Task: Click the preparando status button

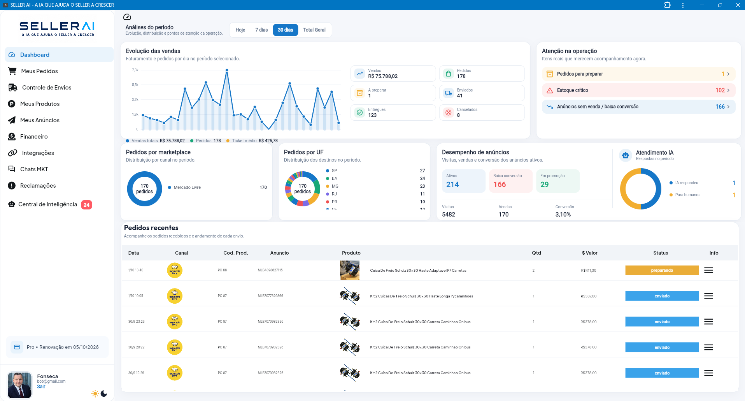Action: (662, 270)
